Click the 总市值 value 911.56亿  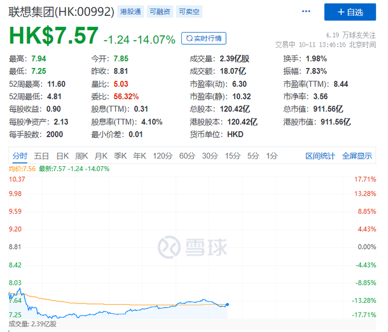pyautogui.click(x=328, y=109)
